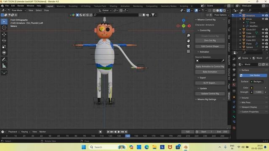
Task: Toggle visibility of Plane object
Action: click(263, 44)
